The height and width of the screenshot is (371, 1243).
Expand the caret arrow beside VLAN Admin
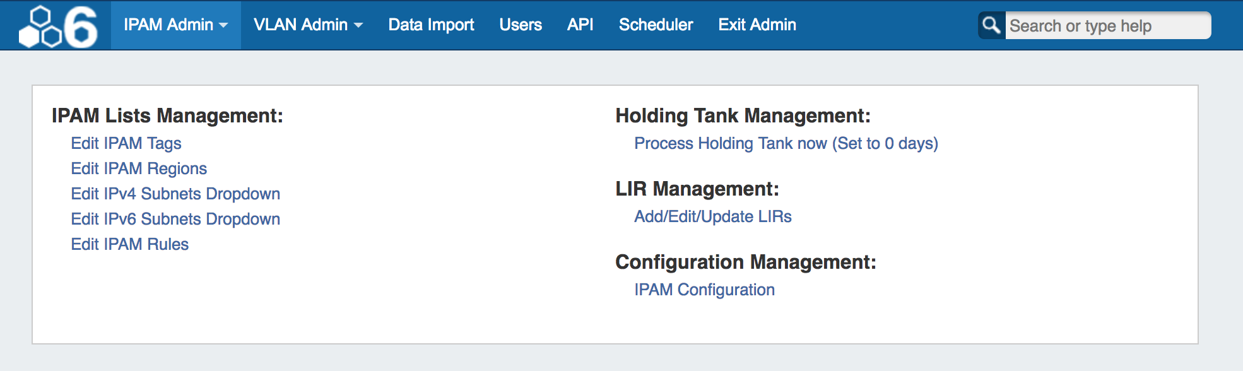(x=358, y=26)
